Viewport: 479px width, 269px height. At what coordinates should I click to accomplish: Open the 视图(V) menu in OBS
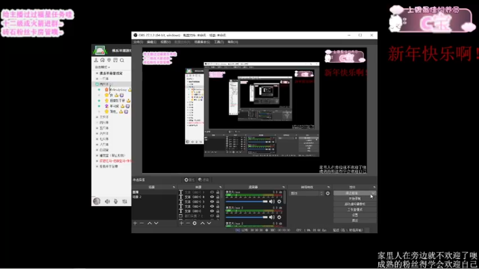[166, 42]
